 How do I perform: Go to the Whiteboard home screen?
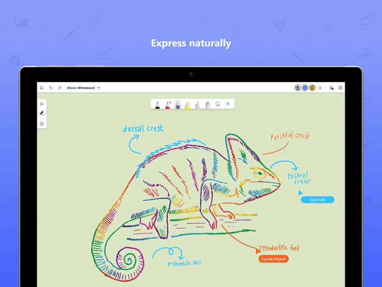[41, 87]
